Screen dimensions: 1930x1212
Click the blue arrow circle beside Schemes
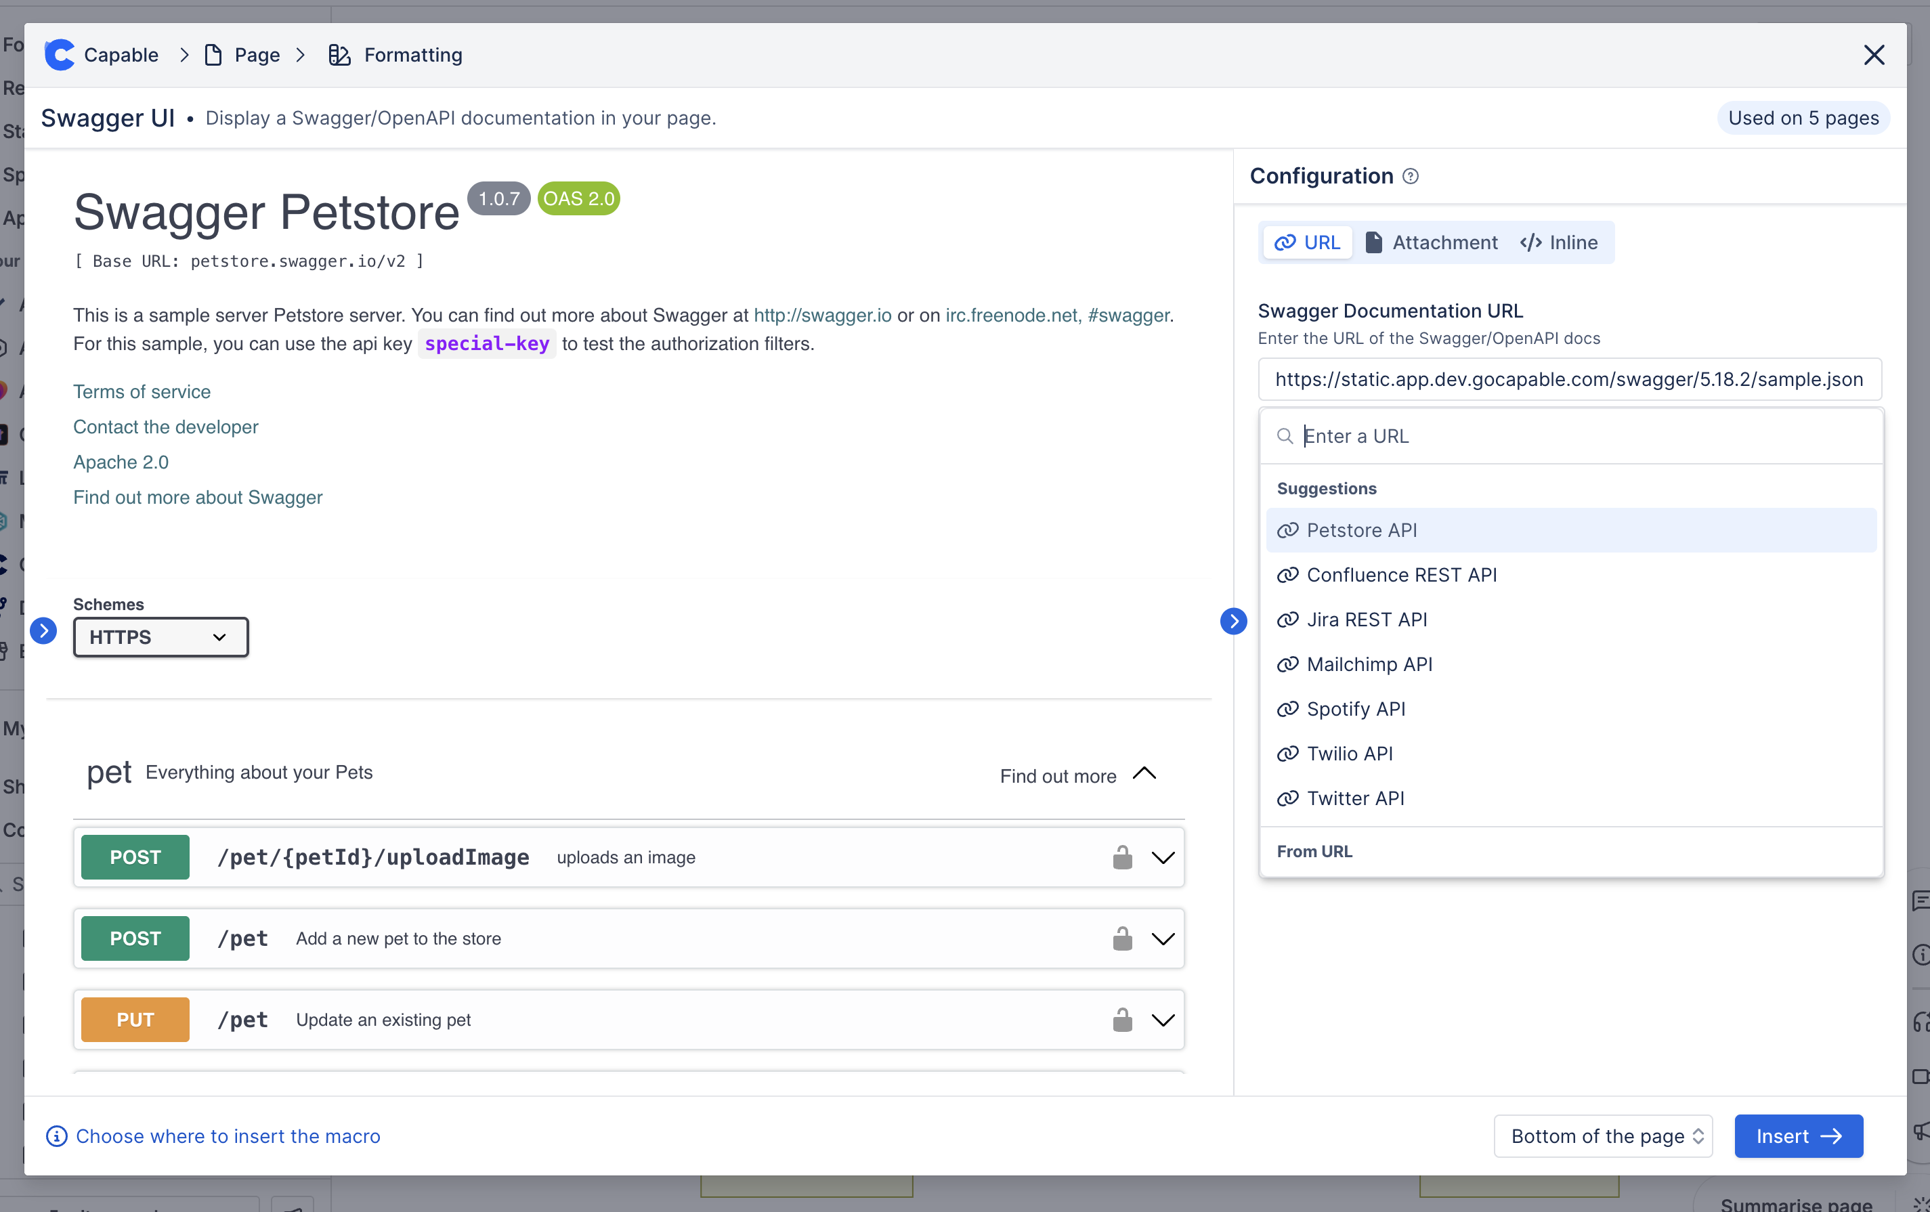coord(43,631)
